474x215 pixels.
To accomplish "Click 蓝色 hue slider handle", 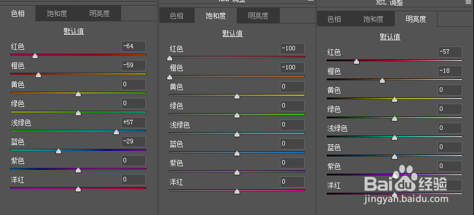I will point(59,151).
